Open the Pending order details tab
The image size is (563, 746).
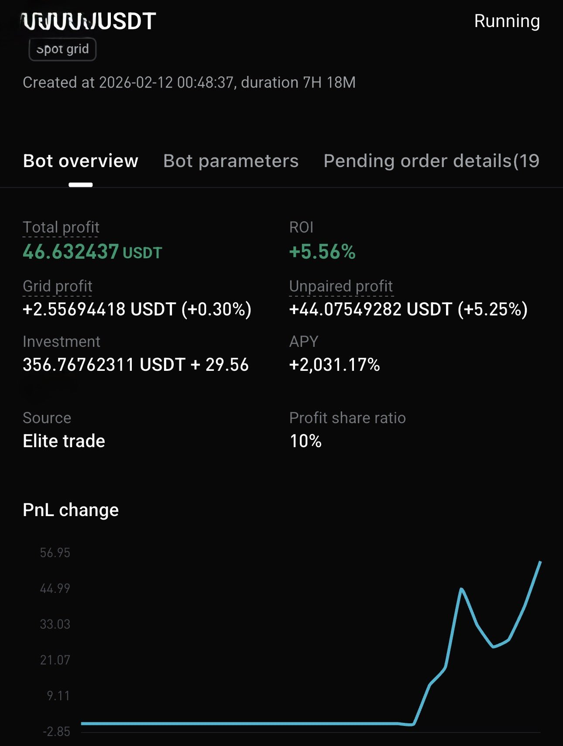(x=431, y=161)
